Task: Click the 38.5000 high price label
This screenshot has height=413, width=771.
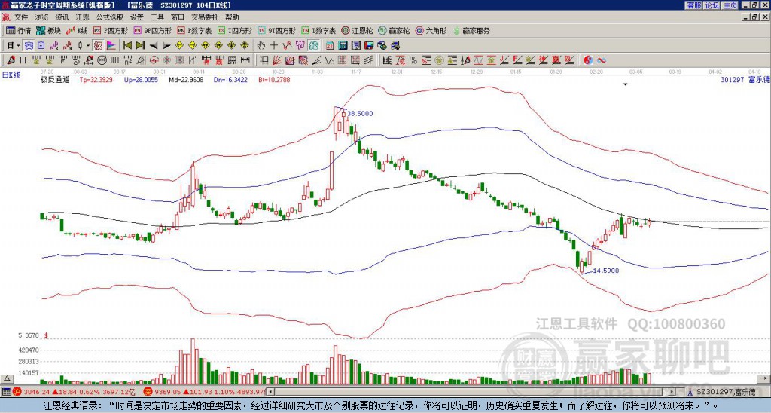Action: (360, 113)
